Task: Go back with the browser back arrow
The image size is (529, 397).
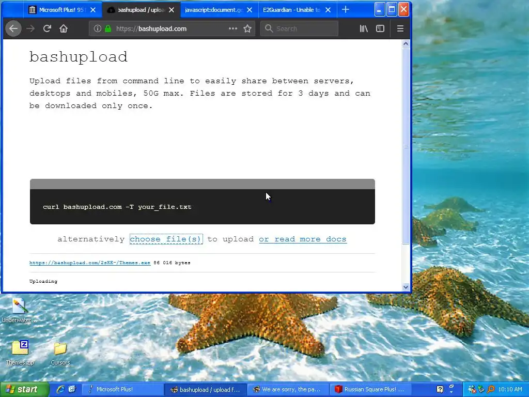Action: [13, 29]
